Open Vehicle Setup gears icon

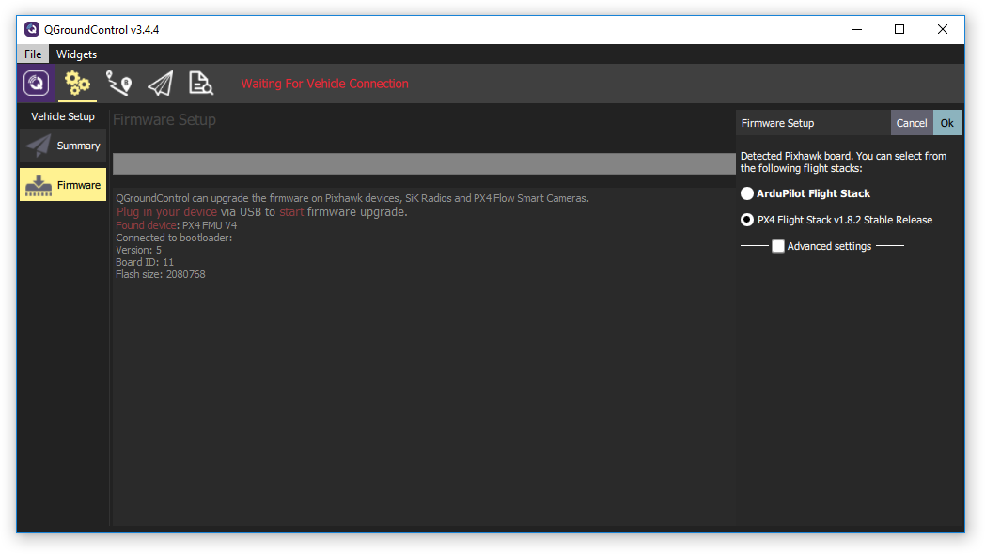pyautogui.click(x=77, y=83)
